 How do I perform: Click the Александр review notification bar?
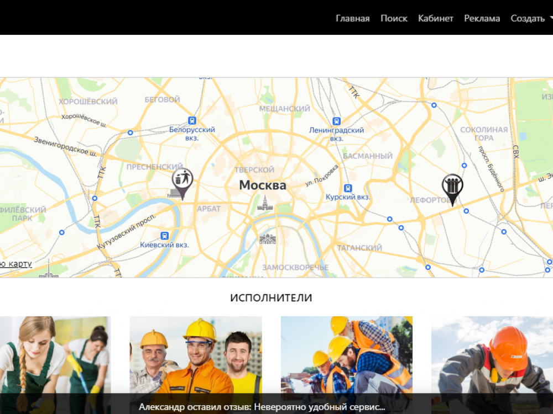pyautogui.click(x=262, y=407)
